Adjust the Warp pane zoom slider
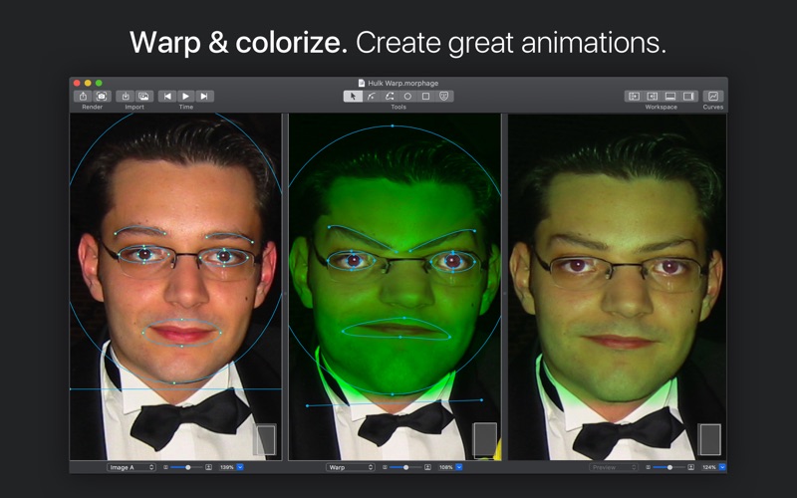The image size is (797, 498). click(405, 466)
